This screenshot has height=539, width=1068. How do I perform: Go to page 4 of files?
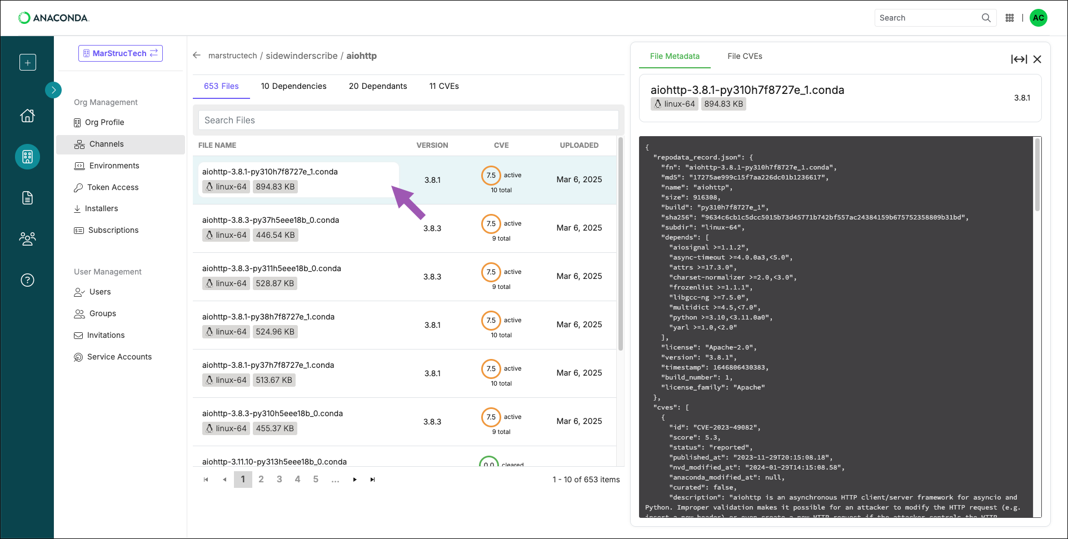[x=298, y=480]
